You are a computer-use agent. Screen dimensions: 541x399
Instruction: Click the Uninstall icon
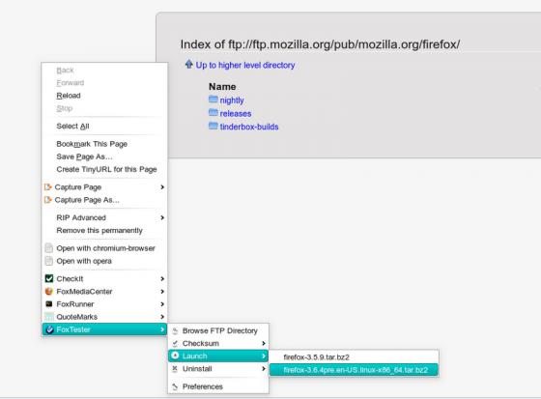(175, 369)
